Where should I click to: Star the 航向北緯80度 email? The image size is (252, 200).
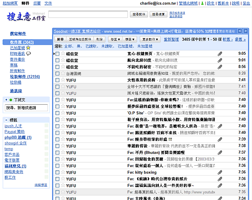coord(63,60)
